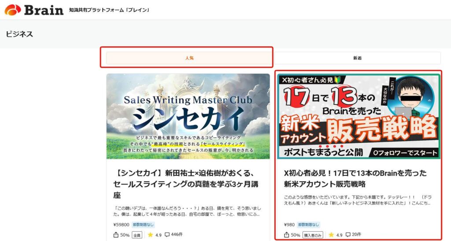Click the ¥59800 price text
This screenshot has height=241, width=451.
click(x=121, y=225)
